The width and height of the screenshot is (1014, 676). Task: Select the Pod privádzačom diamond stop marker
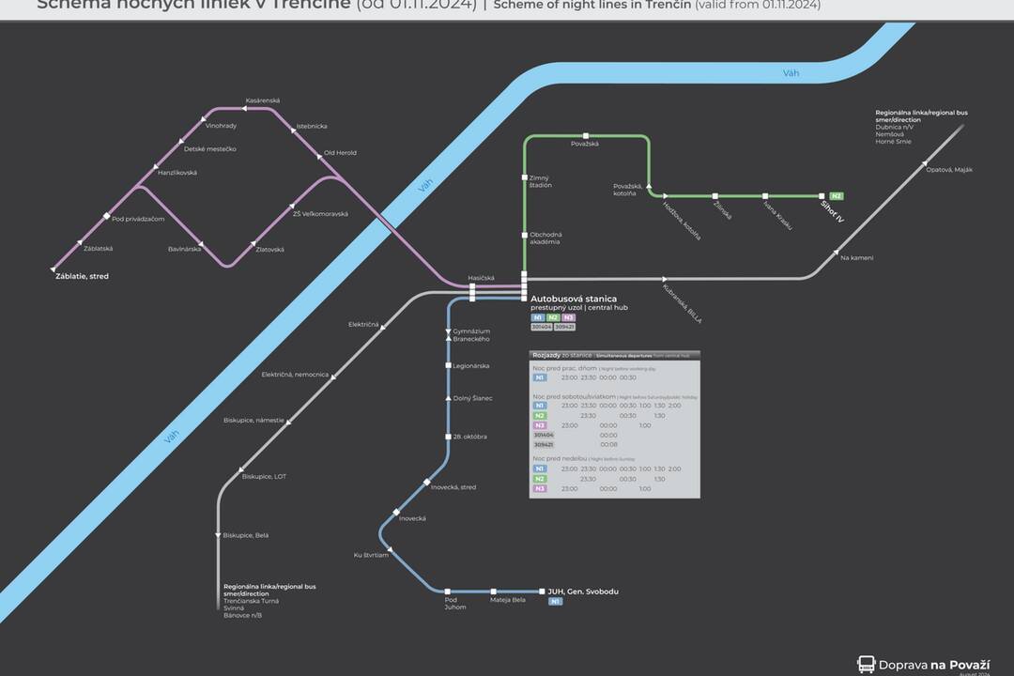[x=106, y=217]
